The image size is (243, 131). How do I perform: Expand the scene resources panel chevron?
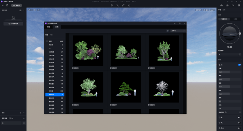24,118
